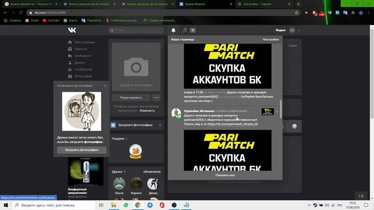
Task: Dismiss the Загрузите фотографию banner
Action: tap(160, 125)
